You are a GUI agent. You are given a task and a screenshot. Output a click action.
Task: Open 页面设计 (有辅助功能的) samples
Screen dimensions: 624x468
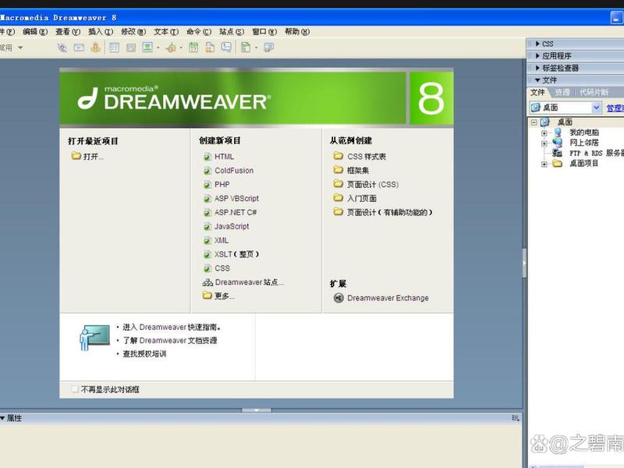(389, 212)
